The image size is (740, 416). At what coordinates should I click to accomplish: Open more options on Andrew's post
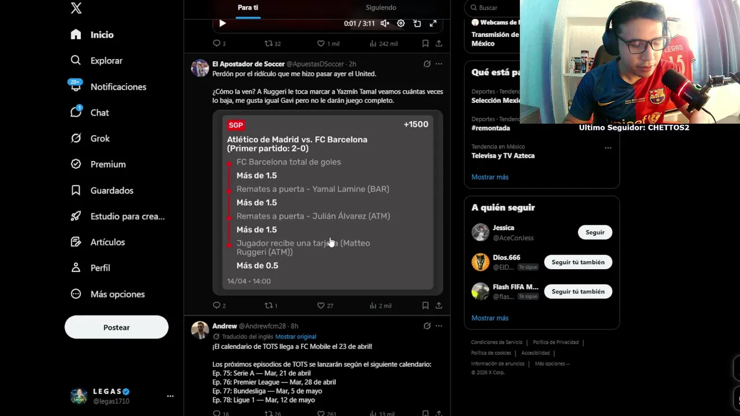click(x=439, y=326)
